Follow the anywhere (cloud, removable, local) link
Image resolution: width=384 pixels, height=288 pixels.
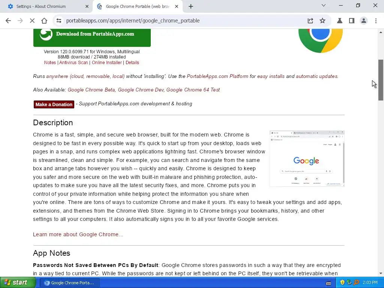pyautogui.click(x=85, y=76)
